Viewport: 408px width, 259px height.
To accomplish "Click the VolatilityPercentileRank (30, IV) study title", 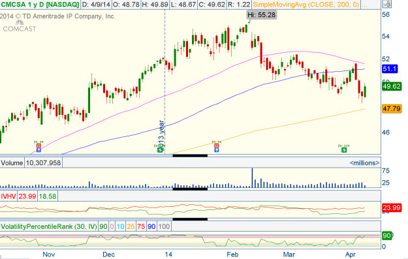I will [x=49, y=226].
